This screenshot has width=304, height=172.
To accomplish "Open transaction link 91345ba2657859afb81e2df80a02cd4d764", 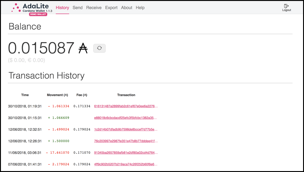I will (126, 153).
